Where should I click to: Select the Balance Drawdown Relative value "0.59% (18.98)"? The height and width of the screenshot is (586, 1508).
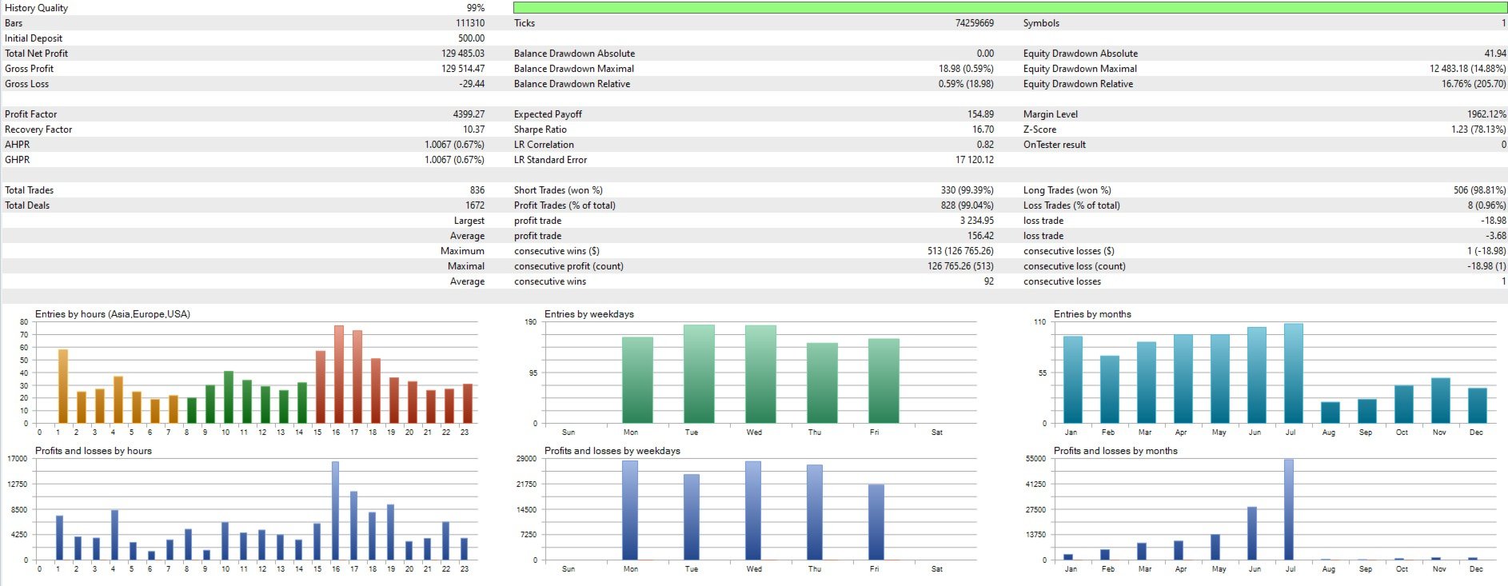point(966,84)
